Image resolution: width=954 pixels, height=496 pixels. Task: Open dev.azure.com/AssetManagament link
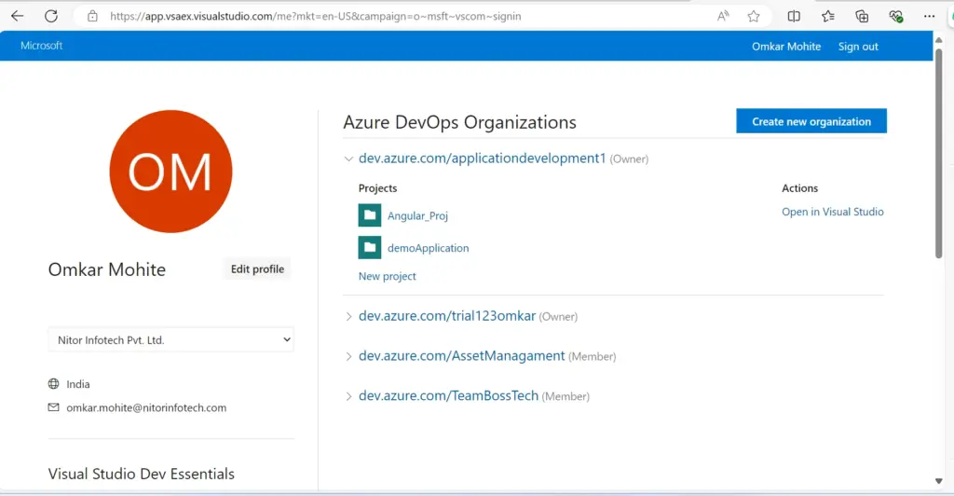pos(462,356)
